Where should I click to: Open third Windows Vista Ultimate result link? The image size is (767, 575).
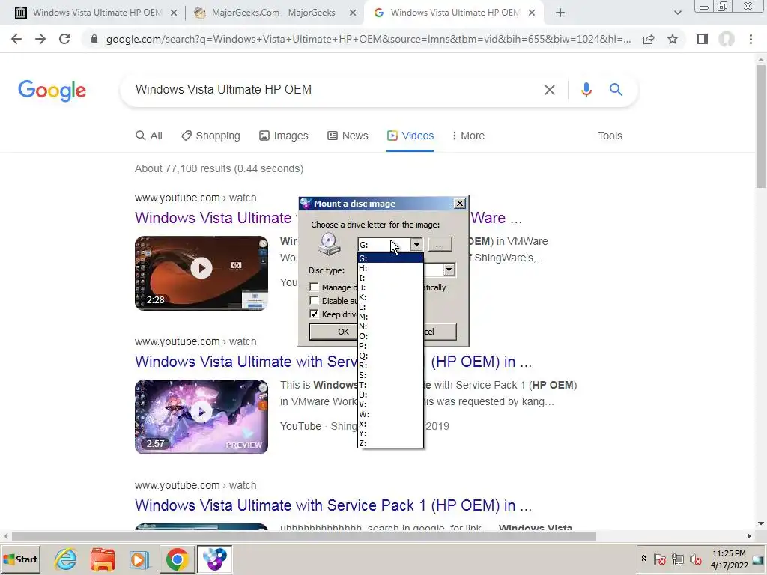coord(333,505)
